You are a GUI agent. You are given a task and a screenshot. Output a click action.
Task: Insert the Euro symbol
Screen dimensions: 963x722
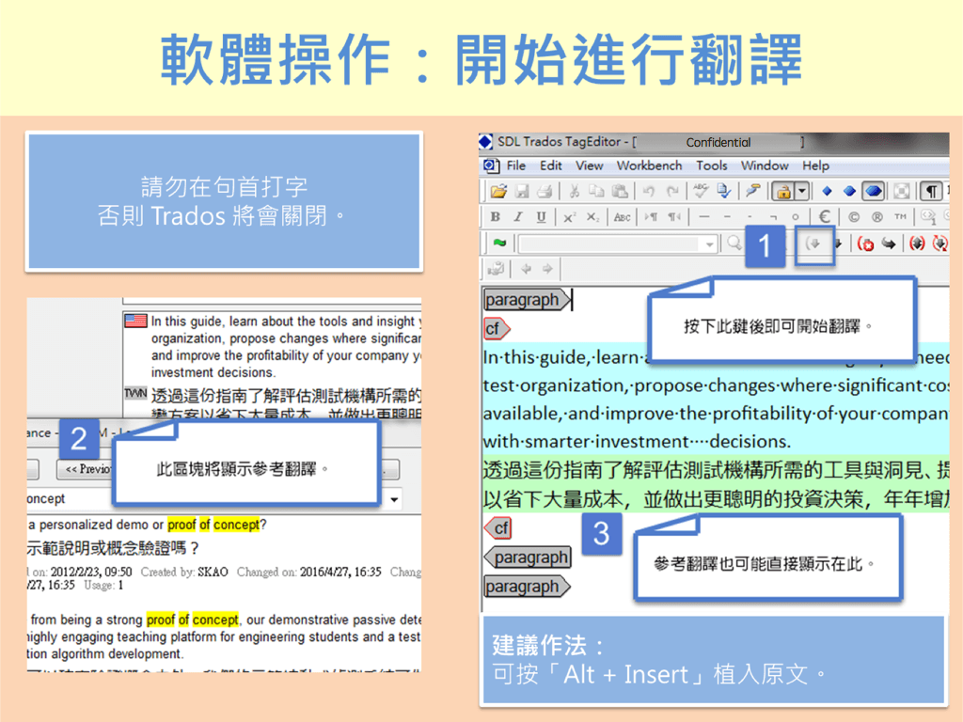pos(825,217)
